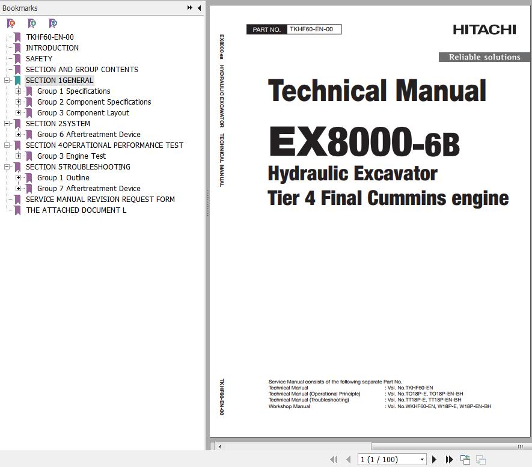Click the go-to next view icon

point(481,460)
